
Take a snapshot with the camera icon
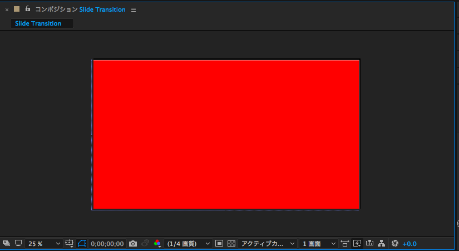coord(133,244)
